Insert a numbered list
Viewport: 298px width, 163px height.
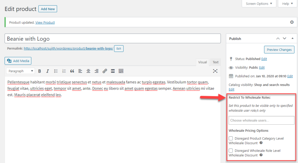tap(64, 71)
